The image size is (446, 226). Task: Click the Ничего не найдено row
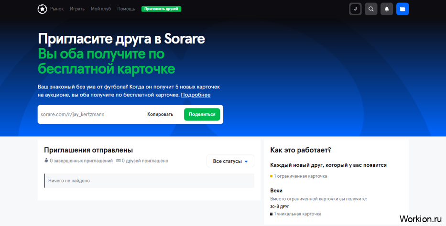coord(149,181)
